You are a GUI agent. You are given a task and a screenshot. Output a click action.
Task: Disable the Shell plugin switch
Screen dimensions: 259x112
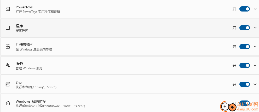pos(245,84)
